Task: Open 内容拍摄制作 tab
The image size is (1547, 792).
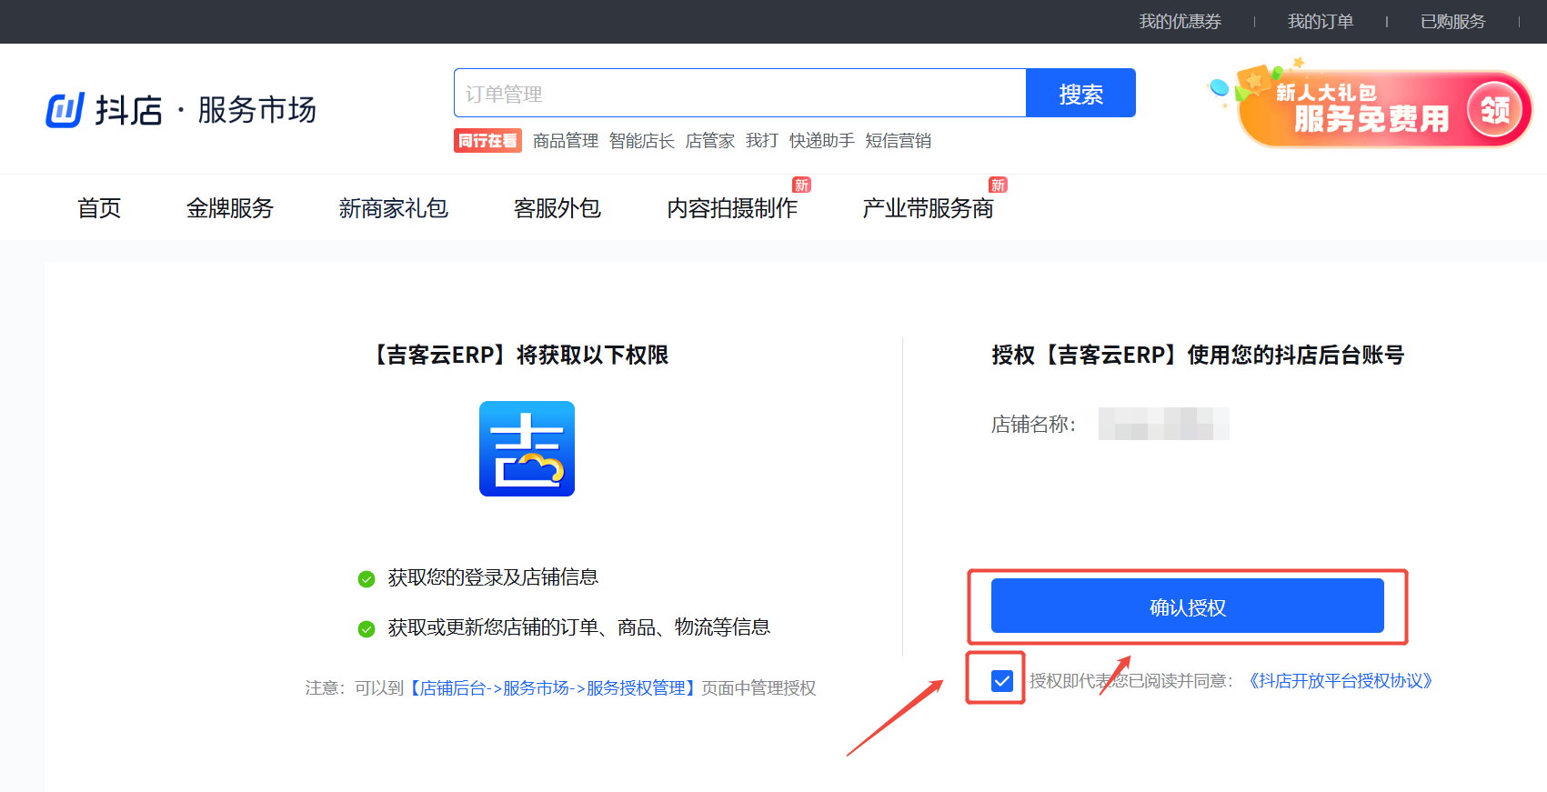Action: (732, 208)
